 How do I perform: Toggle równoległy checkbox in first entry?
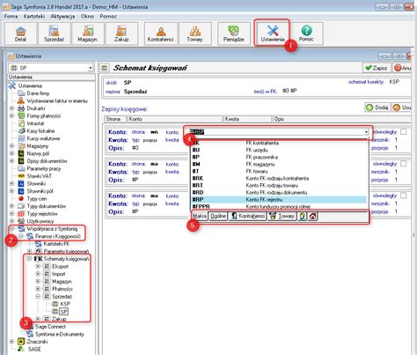click(x=404, y=132)
